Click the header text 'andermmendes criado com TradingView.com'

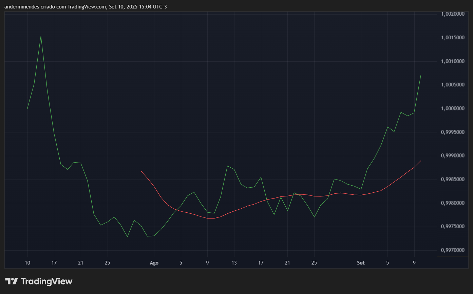[x=55, y=7]
